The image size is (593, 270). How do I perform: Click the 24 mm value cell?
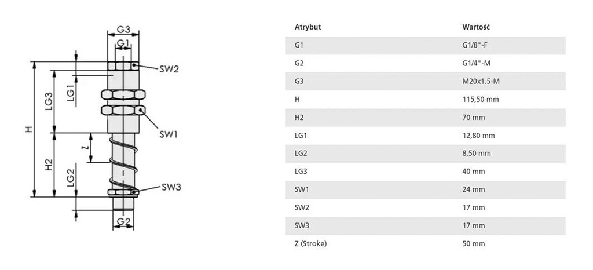click(473, 189)
